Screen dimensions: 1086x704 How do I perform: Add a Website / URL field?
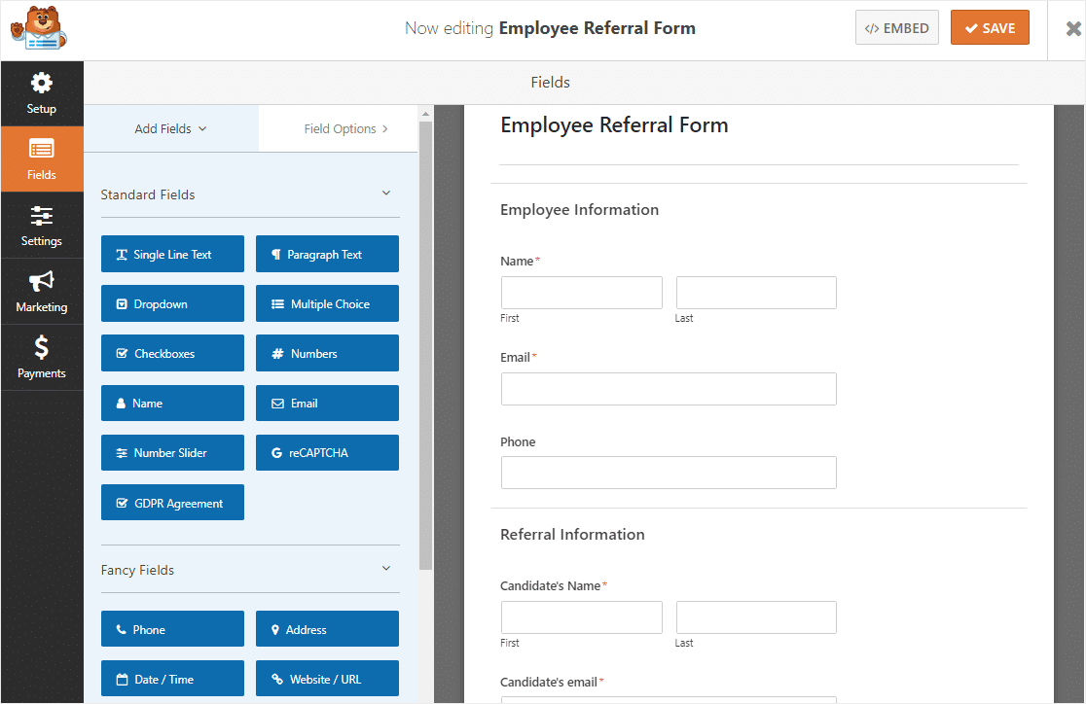pyautogui.click(x=327, y=679)
